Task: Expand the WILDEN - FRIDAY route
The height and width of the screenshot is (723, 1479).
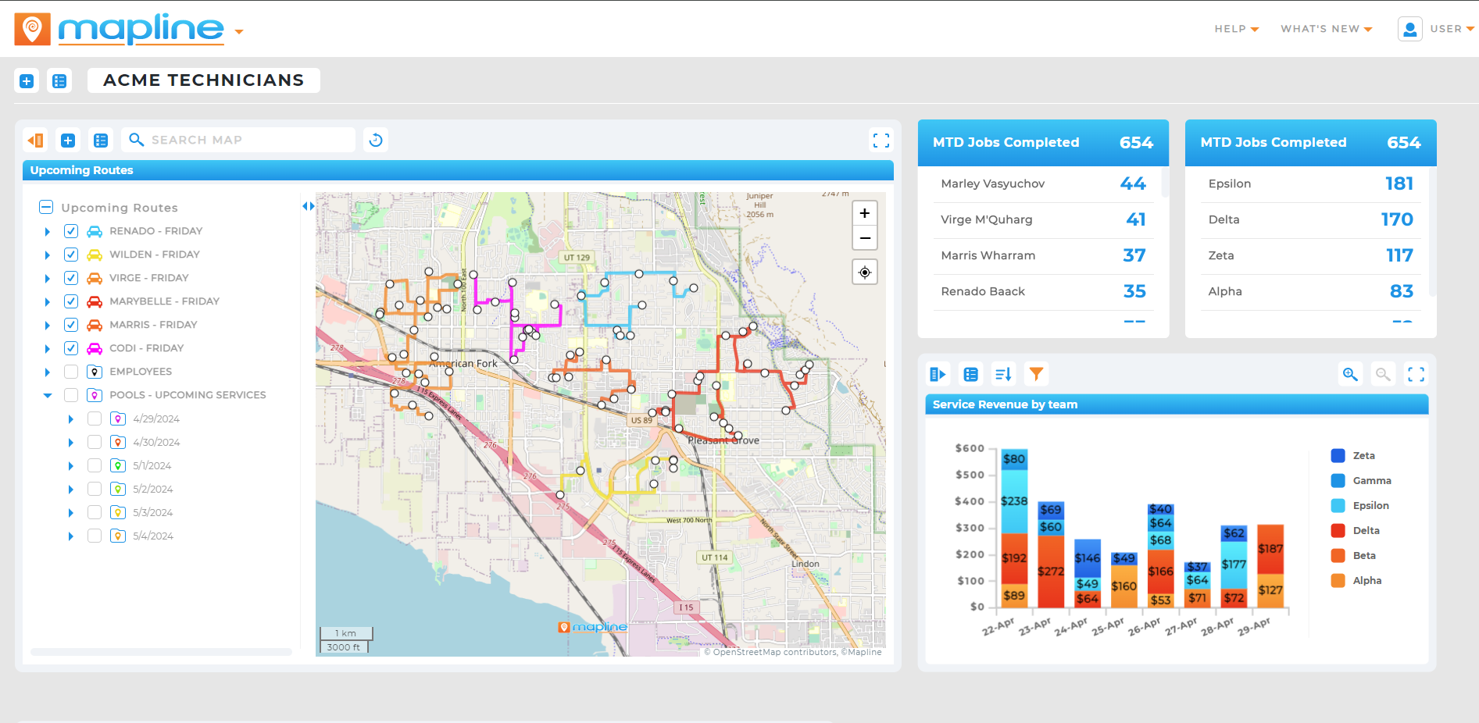Action: (x=48, y=255)
